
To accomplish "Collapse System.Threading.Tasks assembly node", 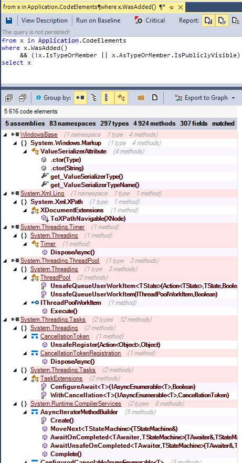I will 5,320.
